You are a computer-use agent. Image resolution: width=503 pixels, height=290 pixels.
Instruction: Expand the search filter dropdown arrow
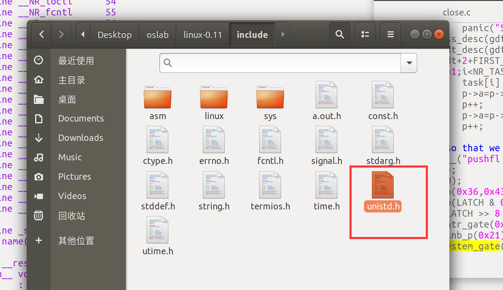[x=409, y=63]
